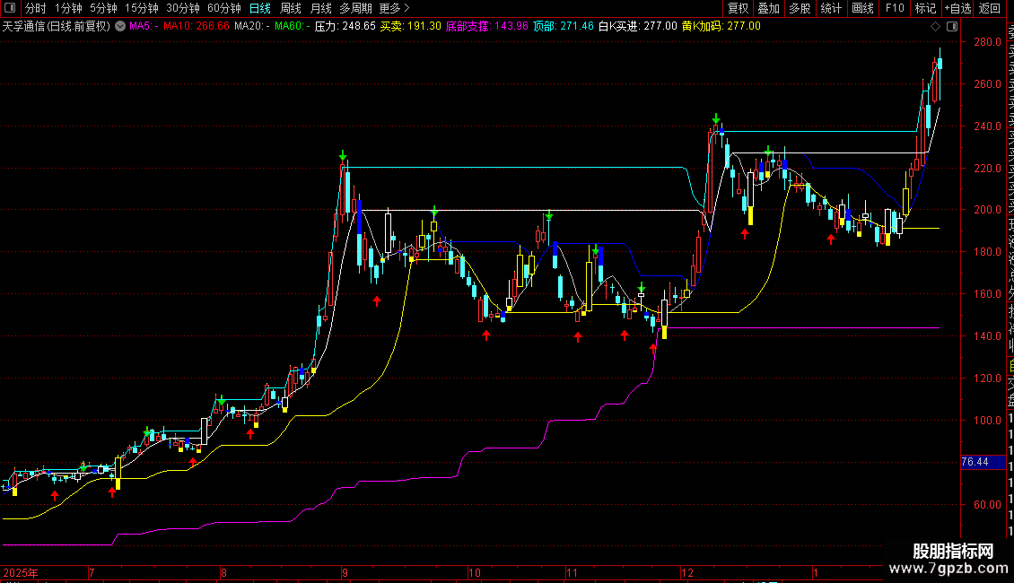Click the 买卖: 191.30 readout
1014x583 pixels.
pos(411,27)
